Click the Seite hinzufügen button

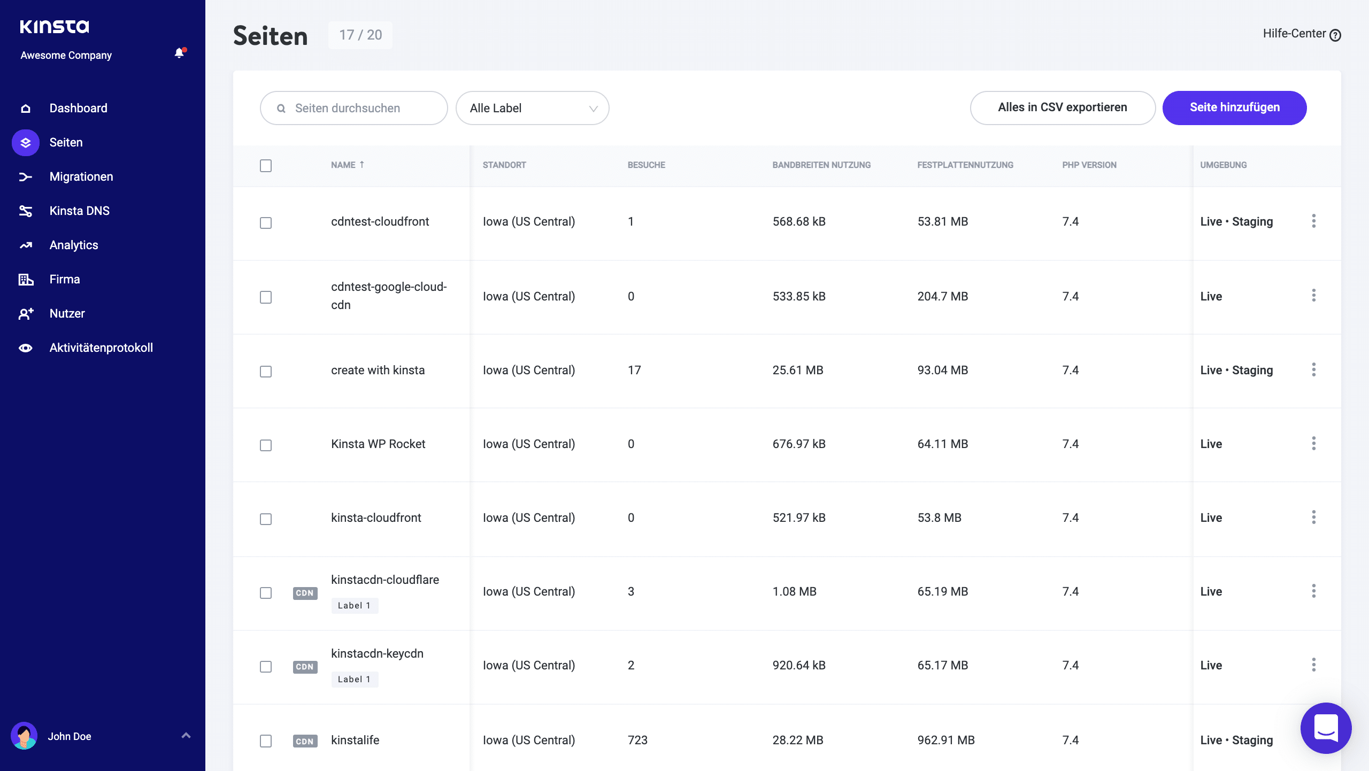pos(1234,107)
